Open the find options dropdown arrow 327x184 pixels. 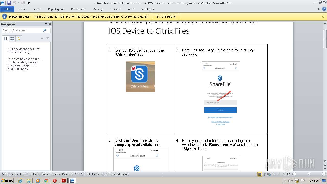pos(49,30)
